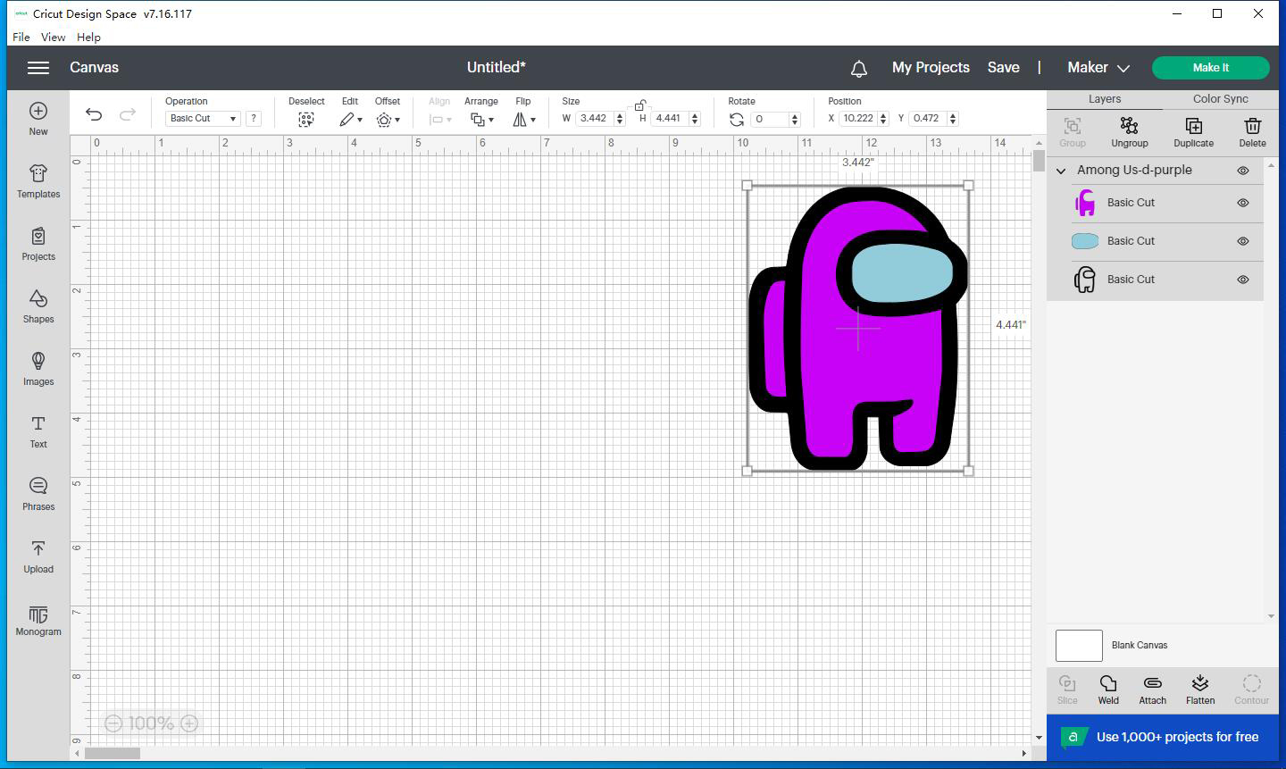Click the X position stepper arrows
Screen dimensions: 1286x769
[883, 118]
